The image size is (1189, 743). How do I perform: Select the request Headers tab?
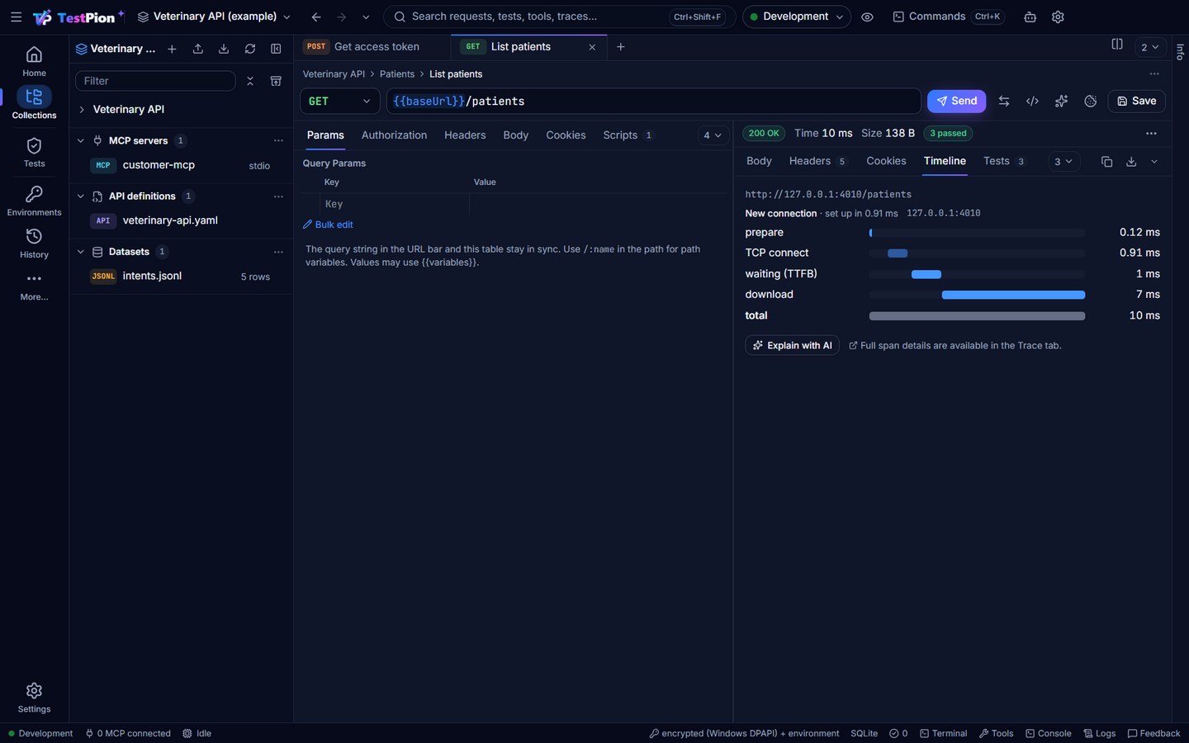click(465, 135)
